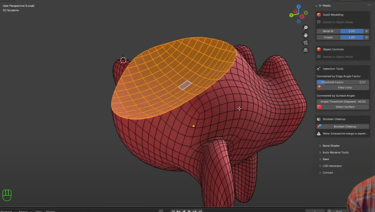
Task: Click the hand pan viewport icon
Action: pos(306,35)
